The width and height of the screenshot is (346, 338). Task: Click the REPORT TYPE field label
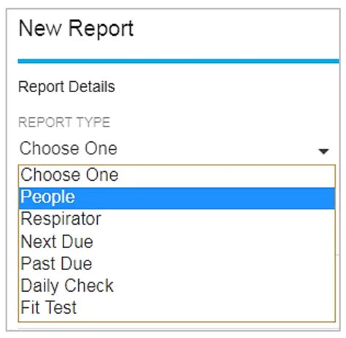(64, 122)
